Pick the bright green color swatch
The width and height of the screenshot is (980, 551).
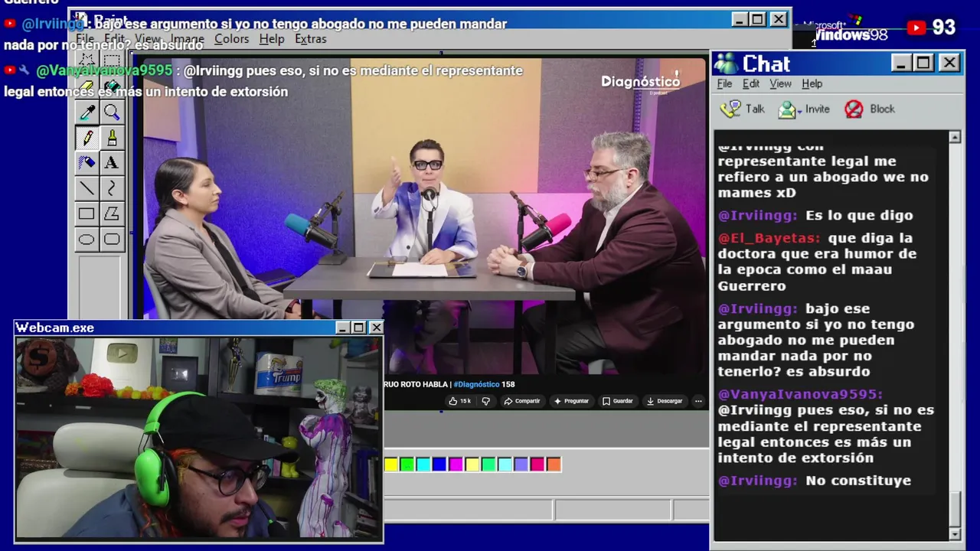[x=407, y=464]
